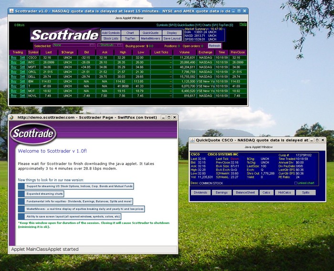Screen dimensions: 334x271
Task: Switch to the TopTen view
Action: [130, 38]
